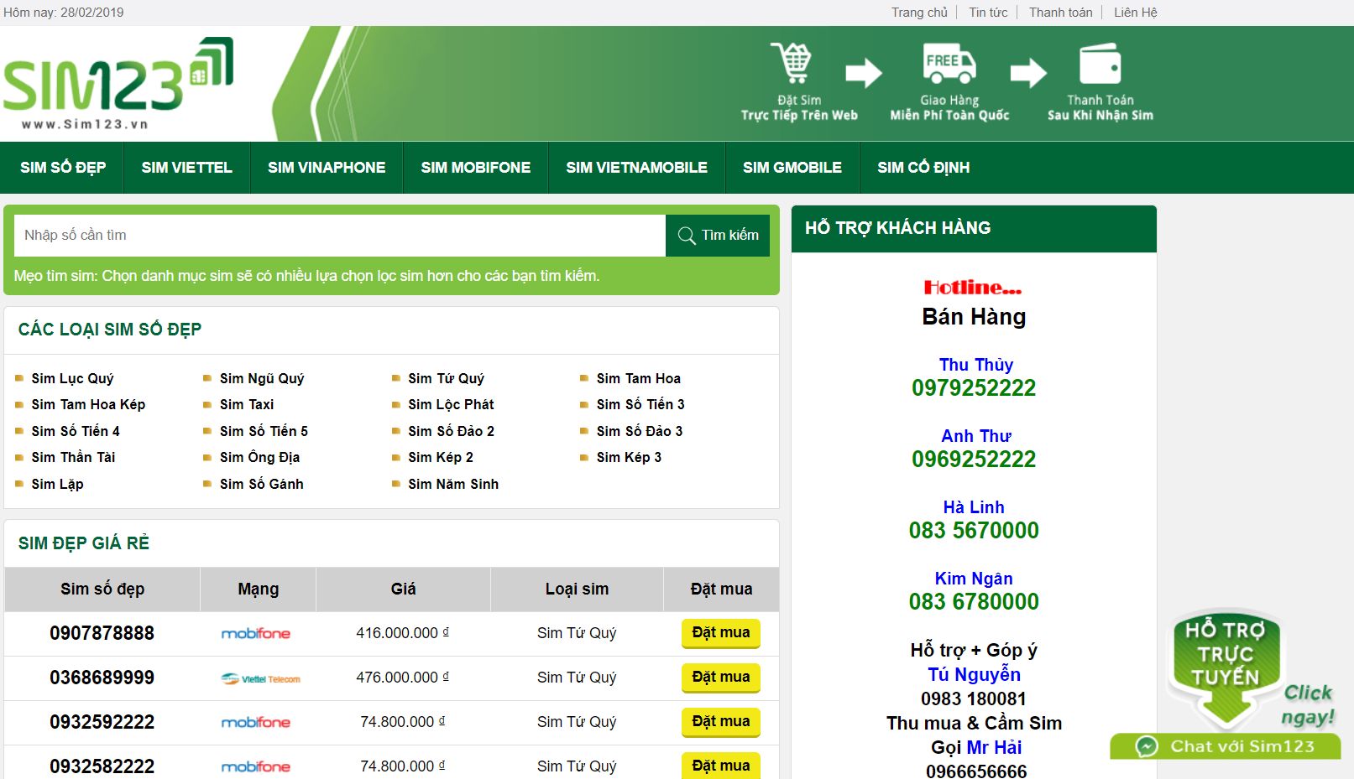Viewport: 1354px width, 779px height.
Task: Click Đặt mua for 0907878888
Action: point(721,633)
